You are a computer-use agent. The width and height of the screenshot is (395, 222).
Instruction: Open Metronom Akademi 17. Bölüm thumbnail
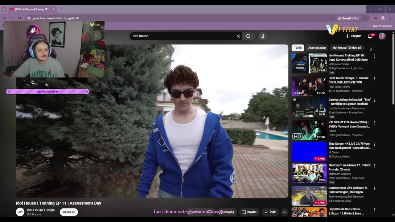(309, 173)
